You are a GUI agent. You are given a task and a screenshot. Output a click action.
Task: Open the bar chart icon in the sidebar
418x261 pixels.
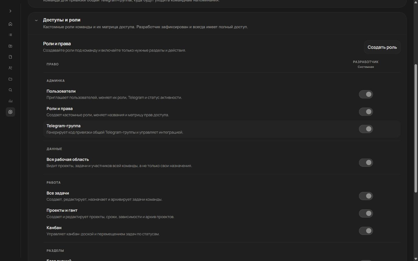point(10,101)
